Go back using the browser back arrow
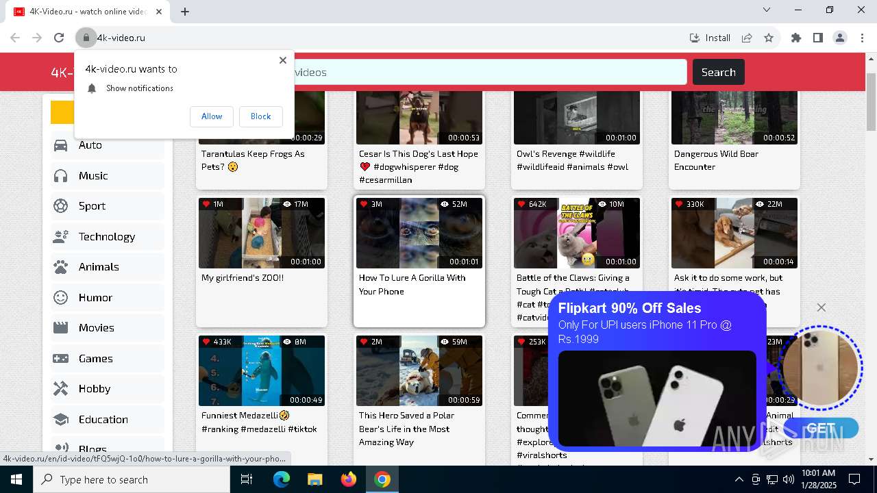877x493 pixels. pyautogui.click(x=15, y=38)
